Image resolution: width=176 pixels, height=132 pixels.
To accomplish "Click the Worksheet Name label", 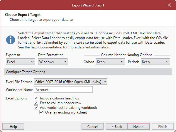I will (x=19, y=90).
